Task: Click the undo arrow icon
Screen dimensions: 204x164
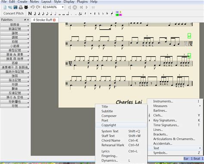Action: point(33,7)
